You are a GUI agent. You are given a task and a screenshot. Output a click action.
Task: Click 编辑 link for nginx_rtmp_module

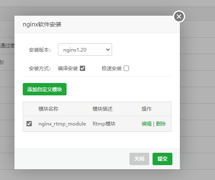tap(146, 124)
